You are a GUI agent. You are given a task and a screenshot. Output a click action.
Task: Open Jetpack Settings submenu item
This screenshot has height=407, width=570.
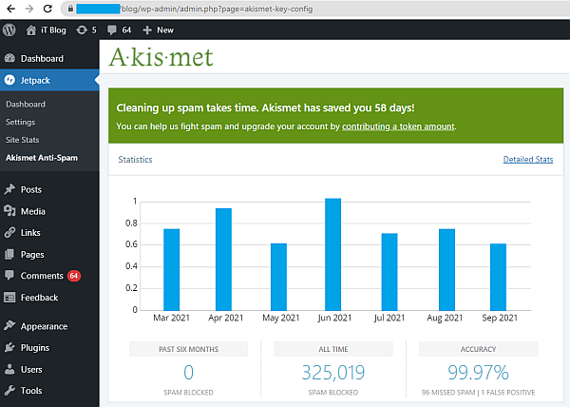(x=20, y=123)
